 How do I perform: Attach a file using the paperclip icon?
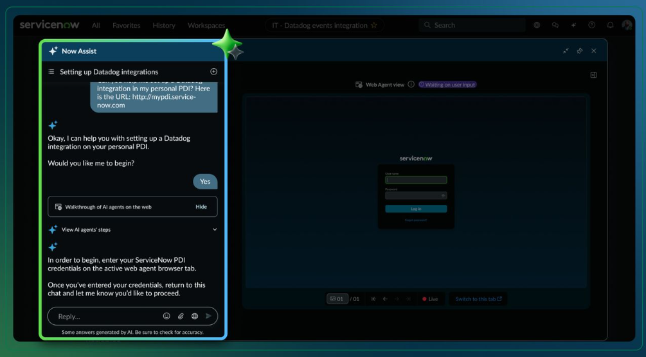click(x=181, y=316)
